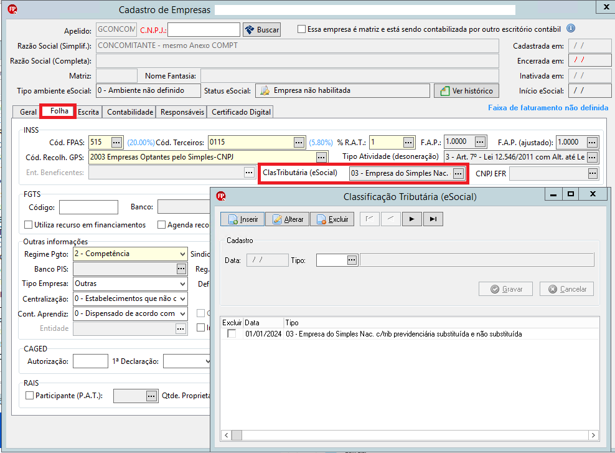
Task: Click the horizontal scrollbar right arrow
Action: click(593, 435)
